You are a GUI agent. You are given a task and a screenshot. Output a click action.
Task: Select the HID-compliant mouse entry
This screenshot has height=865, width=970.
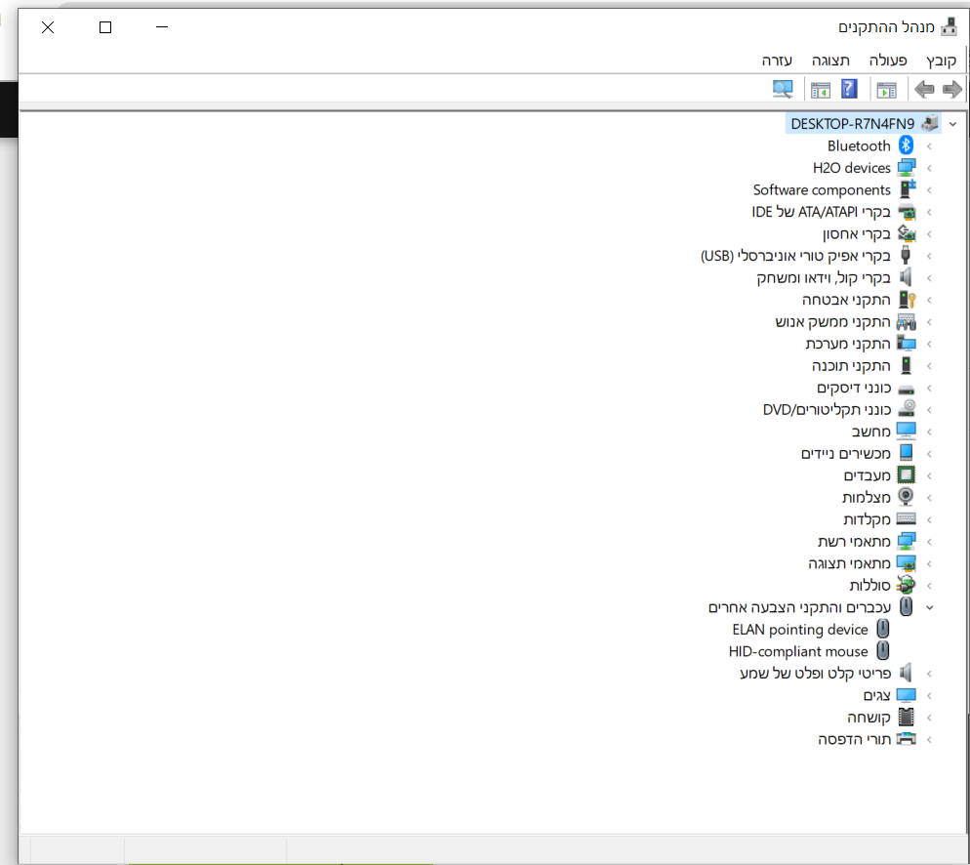point(798,651)
